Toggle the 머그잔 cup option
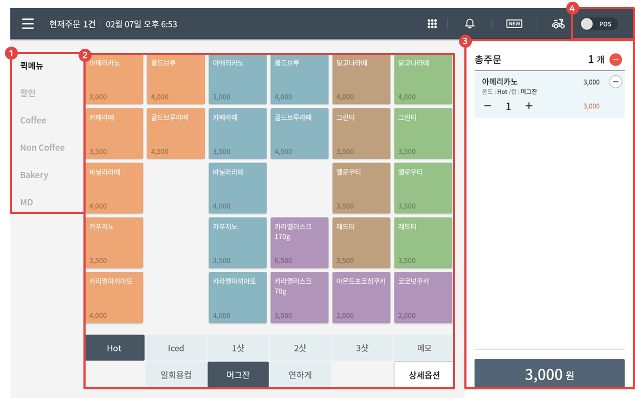 click(x=238, y=375)
